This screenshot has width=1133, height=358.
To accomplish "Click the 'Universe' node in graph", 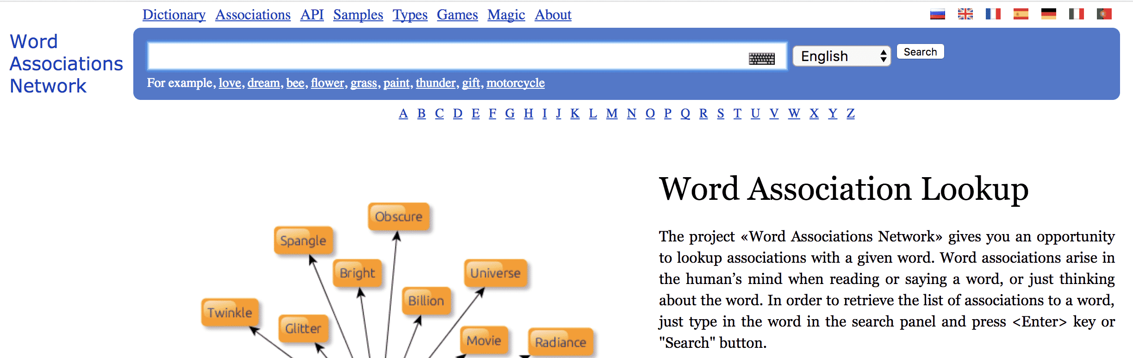I will (495, 273).
